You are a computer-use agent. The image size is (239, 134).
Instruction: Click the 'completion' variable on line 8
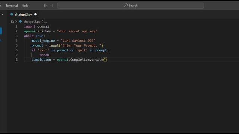click(x=41, y=60)
